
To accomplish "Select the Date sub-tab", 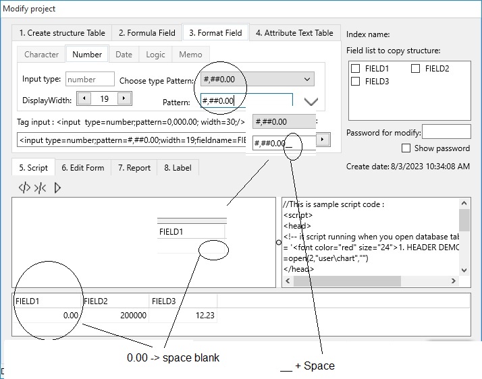I will point(124,55).
